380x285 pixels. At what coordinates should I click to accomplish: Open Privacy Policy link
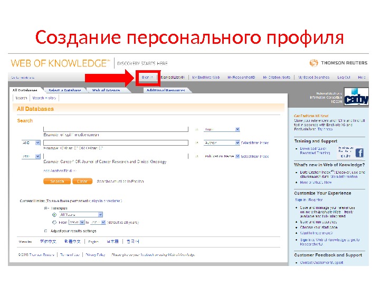coord(96,255)
